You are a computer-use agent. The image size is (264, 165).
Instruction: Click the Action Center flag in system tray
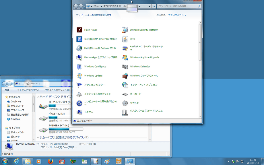238,162
